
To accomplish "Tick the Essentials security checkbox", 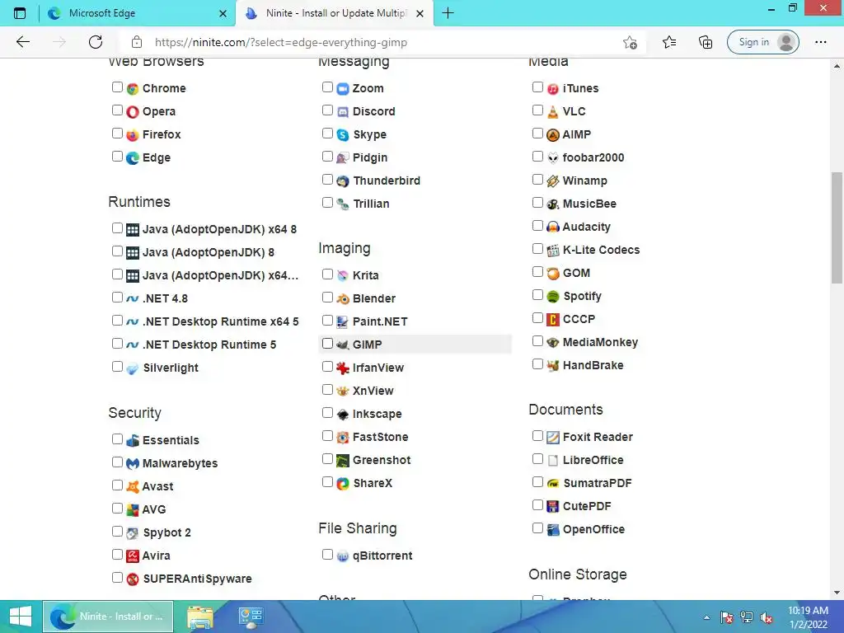I will 117,438.
